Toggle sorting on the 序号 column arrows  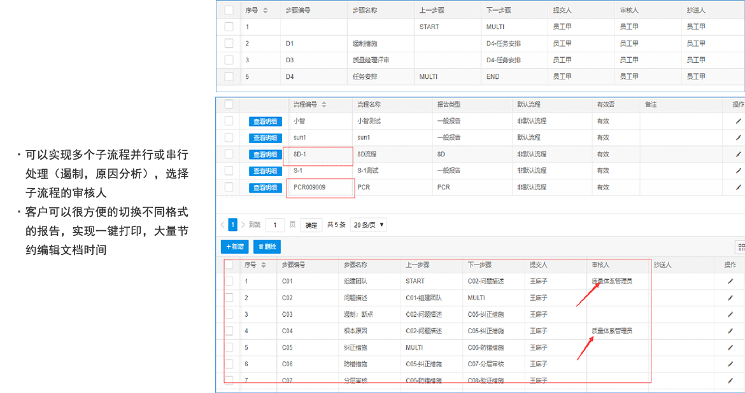coord(260,265)
